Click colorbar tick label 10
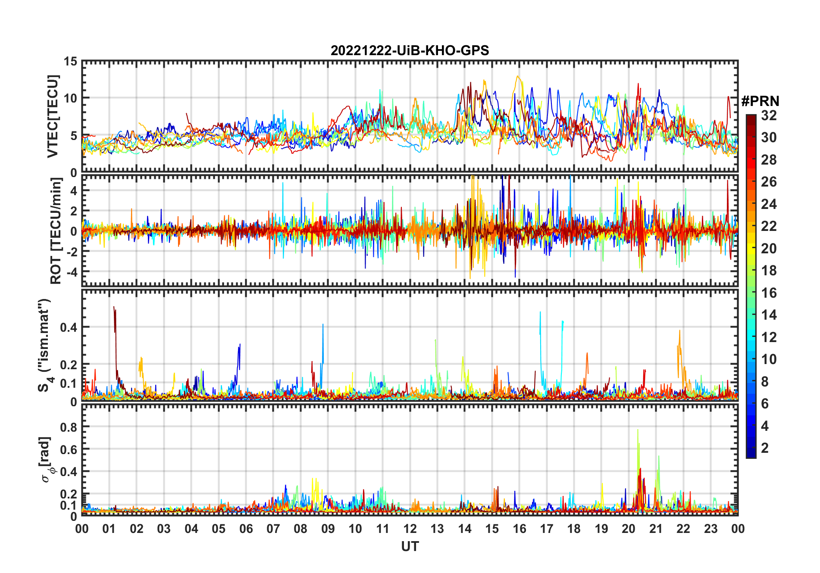This screenshot has height=573, width=820. (769, 359)
